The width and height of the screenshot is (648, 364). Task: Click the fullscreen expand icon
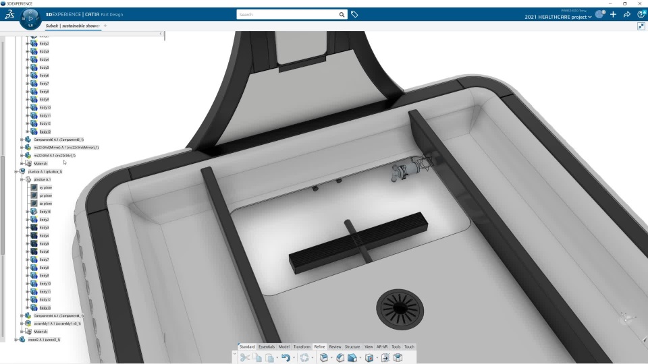tap(641, 26)
